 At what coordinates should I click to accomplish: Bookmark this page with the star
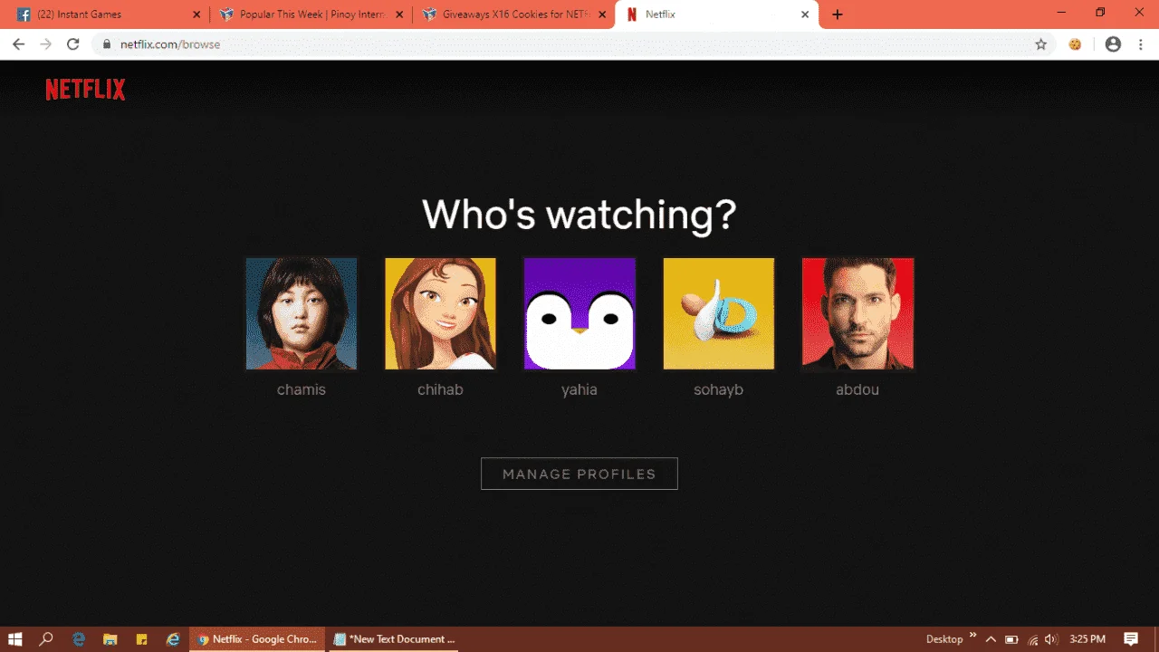[1041, 44]
